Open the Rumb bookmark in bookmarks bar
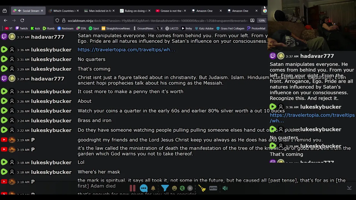Screen dimensions: 356x200 tap(48, 28)
